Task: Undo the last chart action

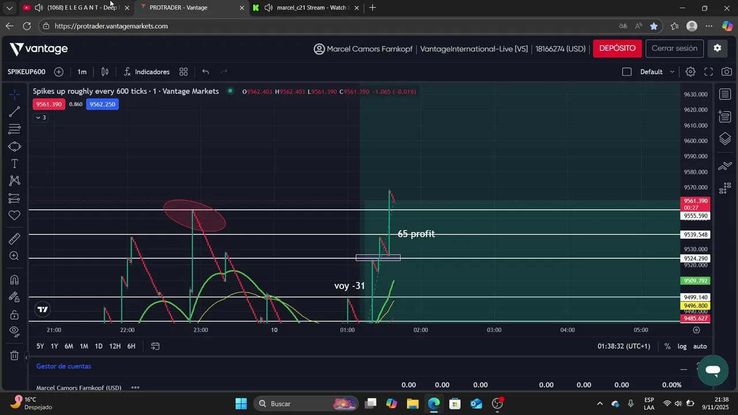Action: pos(206,72)
